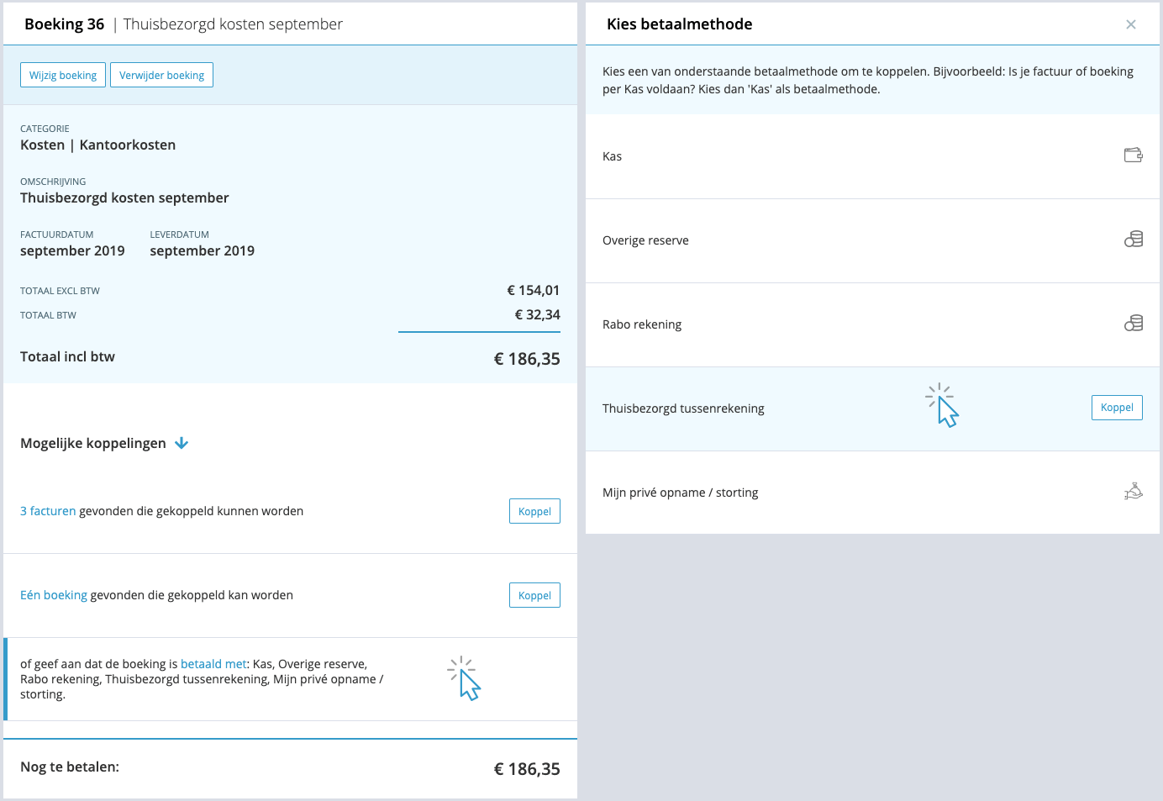Viewport: 1163px width, 801px height.
Task: Select the Overige reserve payment method
Action: pos(645,240)
